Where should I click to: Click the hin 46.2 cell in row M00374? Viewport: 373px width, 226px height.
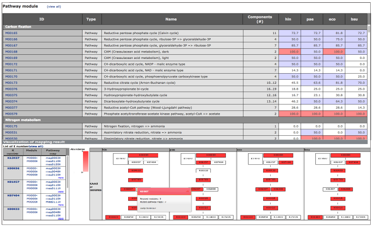(x=290, y=101)
